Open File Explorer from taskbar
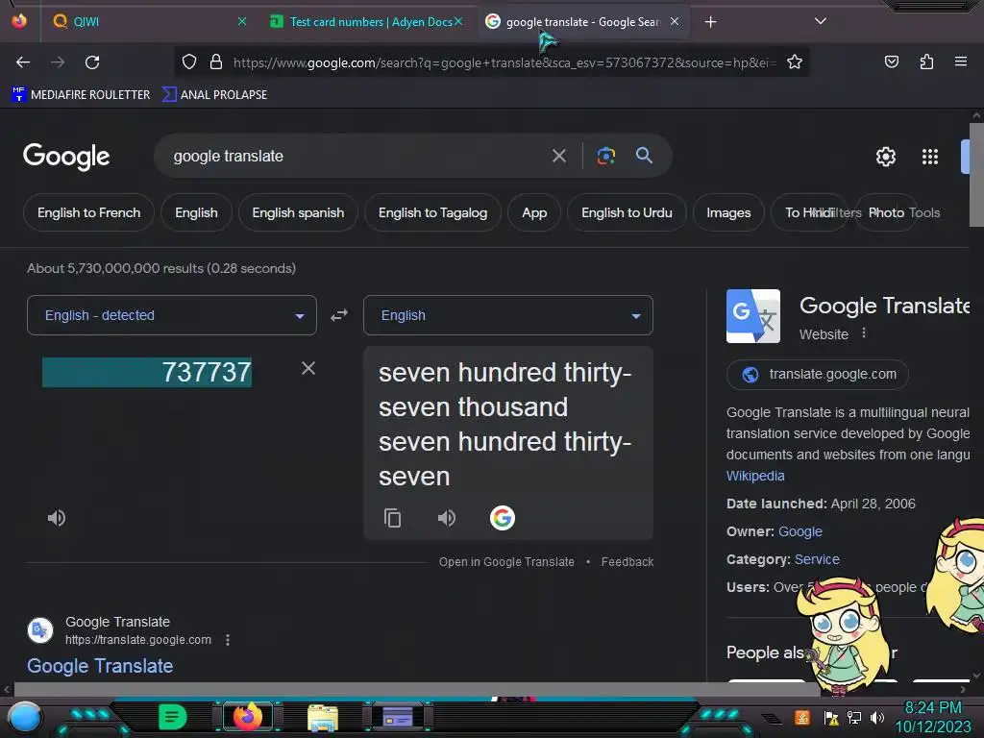Image resolution: width=984 pixels, height=738 pixels. (323, 718)
